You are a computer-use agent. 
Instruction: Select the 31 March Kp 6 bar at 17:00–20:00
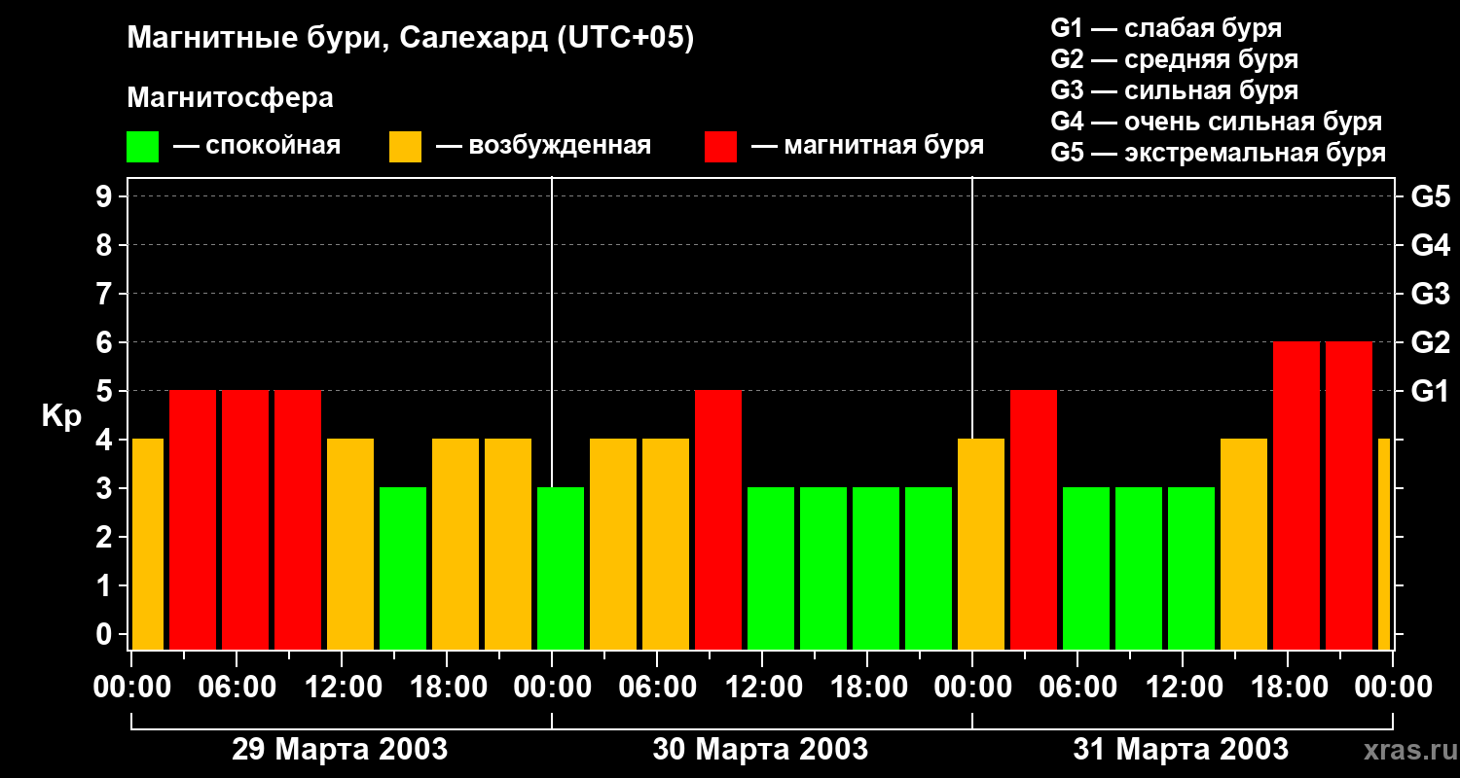1296,496
